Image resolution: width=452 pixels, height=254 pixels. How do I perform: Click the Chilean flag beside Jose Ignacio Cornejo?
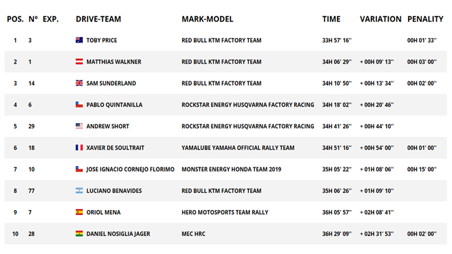pyautogui.click(x=79, y=170)
